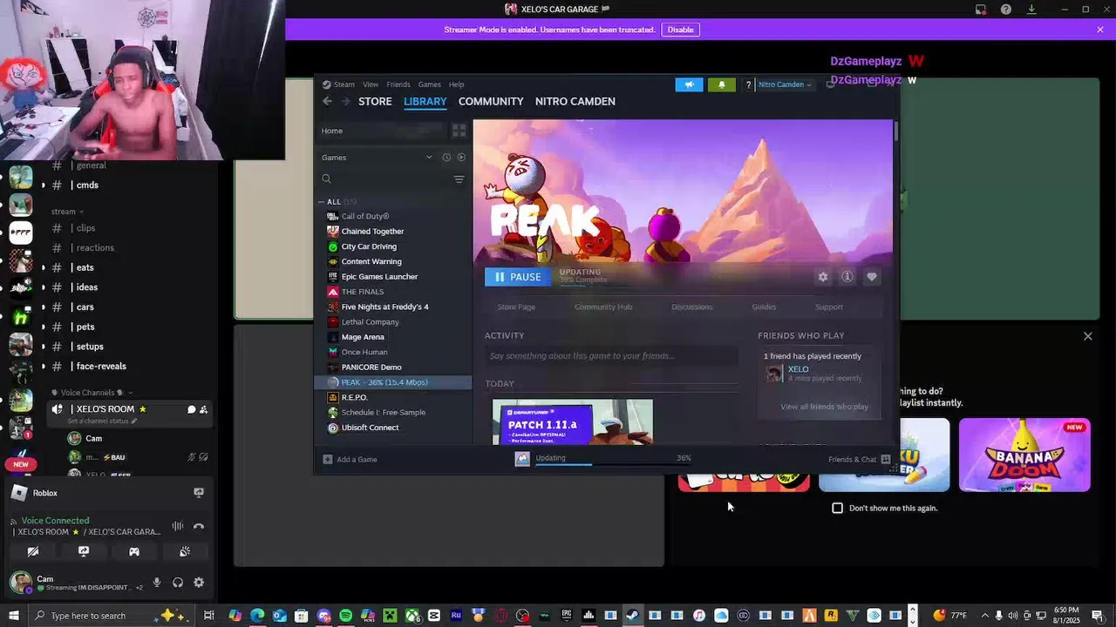Viewport: 1116px width, 627px height.
Task: Open PEAK Store Page link
Action: (516, 307)
